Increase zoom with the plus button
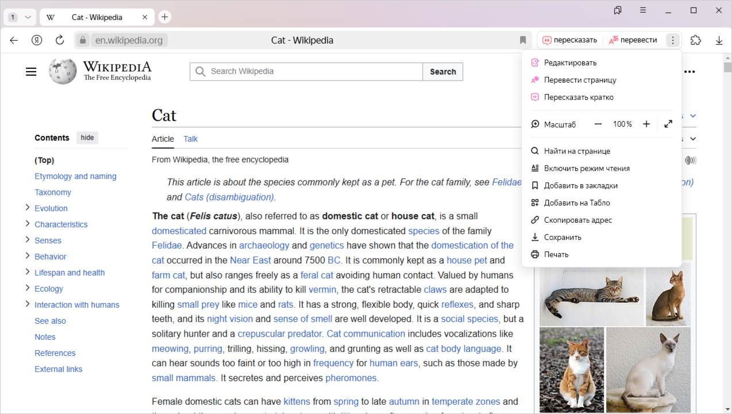732x414 pixels. (x=646, y=124)
